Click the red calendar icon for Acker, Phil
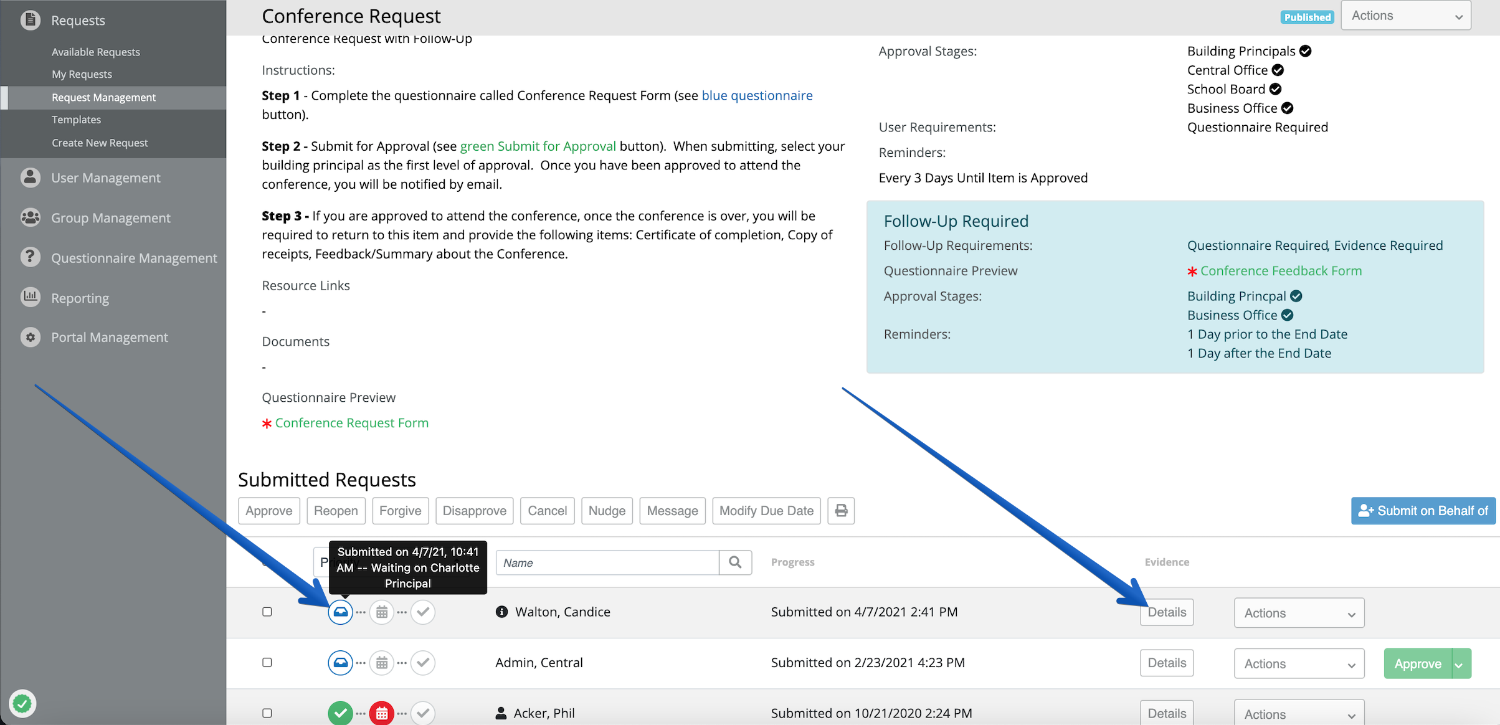The width and height of the screenshot is (1500, 725). point(382,713)
